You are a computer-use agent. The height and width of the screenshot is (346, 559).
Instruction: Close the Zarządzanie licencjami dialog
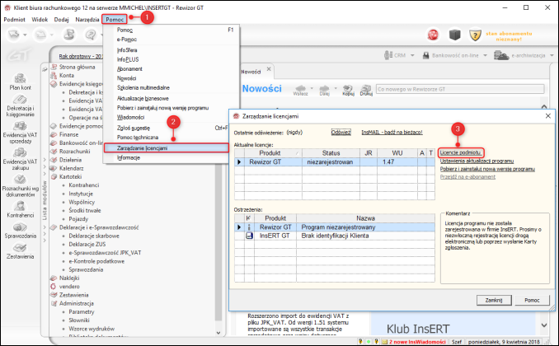click(548, 116)
